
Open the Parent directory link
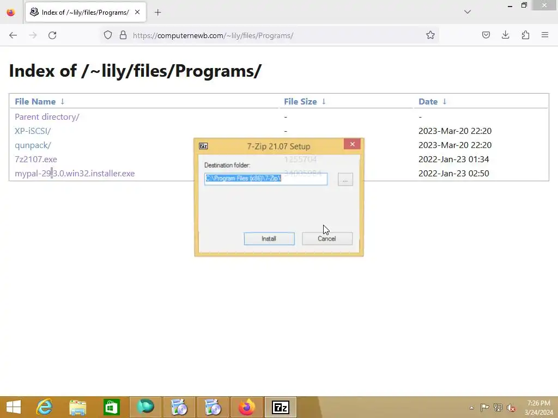click(47, 116)
